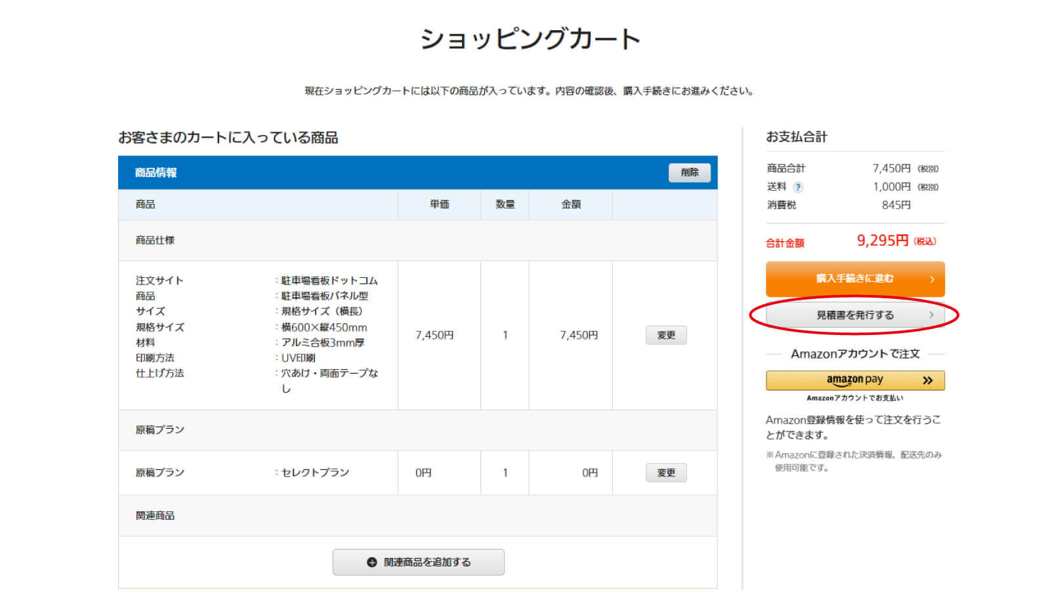Image resolution: width=1050 pixels, height=590 pixels.
Task: Click Amazonアカウントで注文 heading
Action: coord(855,354)
